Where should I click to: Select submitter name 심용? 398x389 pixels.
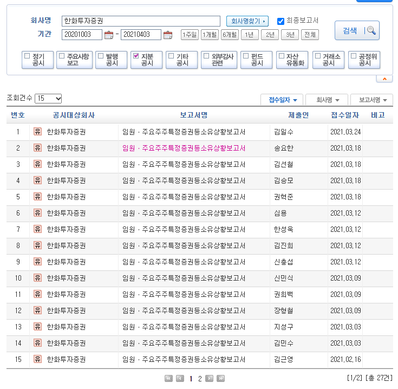pos(280,213)
